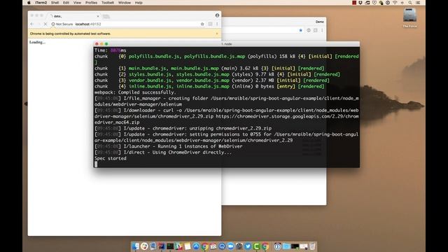Viewport: 448px width, 252px height.
Task: Open the clock-shaped menu bar icon
Action: click(x=374, y=3)
